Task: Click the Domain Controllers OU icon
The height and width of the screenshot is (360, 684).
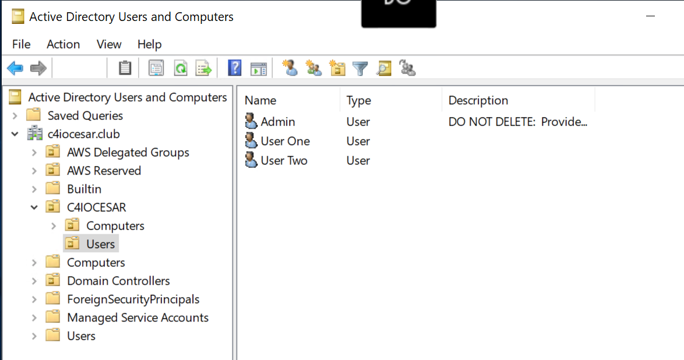Action: pyautogui.click(x=53, y=280)
